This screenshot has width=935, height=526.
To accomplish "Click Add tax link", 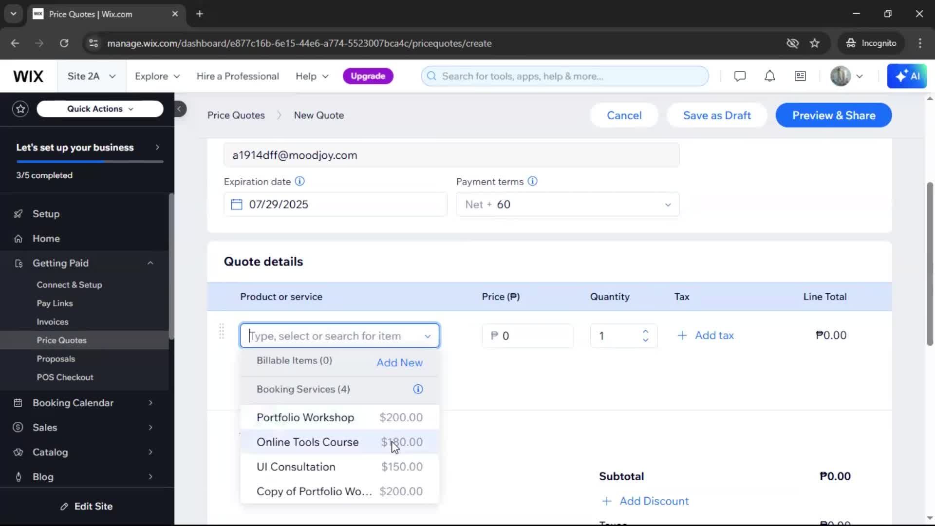I will 705,336.
